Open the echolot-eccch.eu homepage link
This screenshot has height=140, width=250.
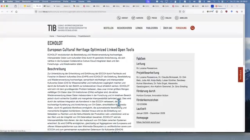[148, 122]
